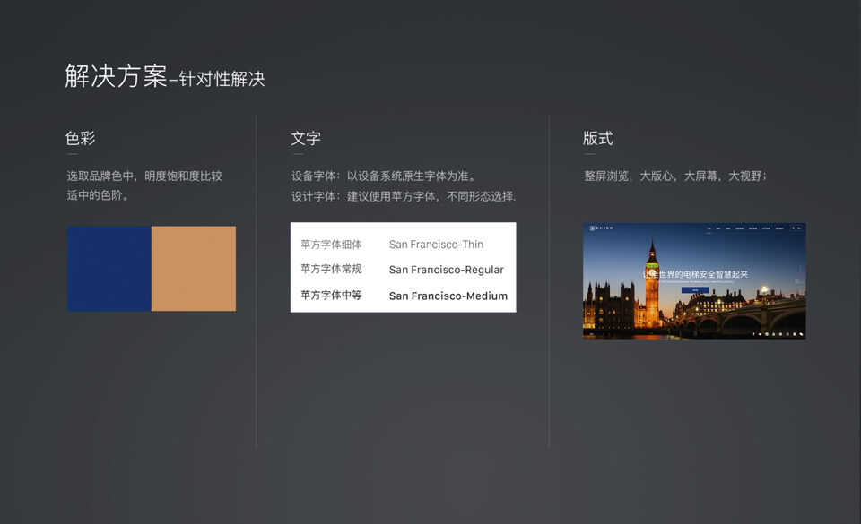Click the 苹方字体常规 label

click(x=331, y=270)
